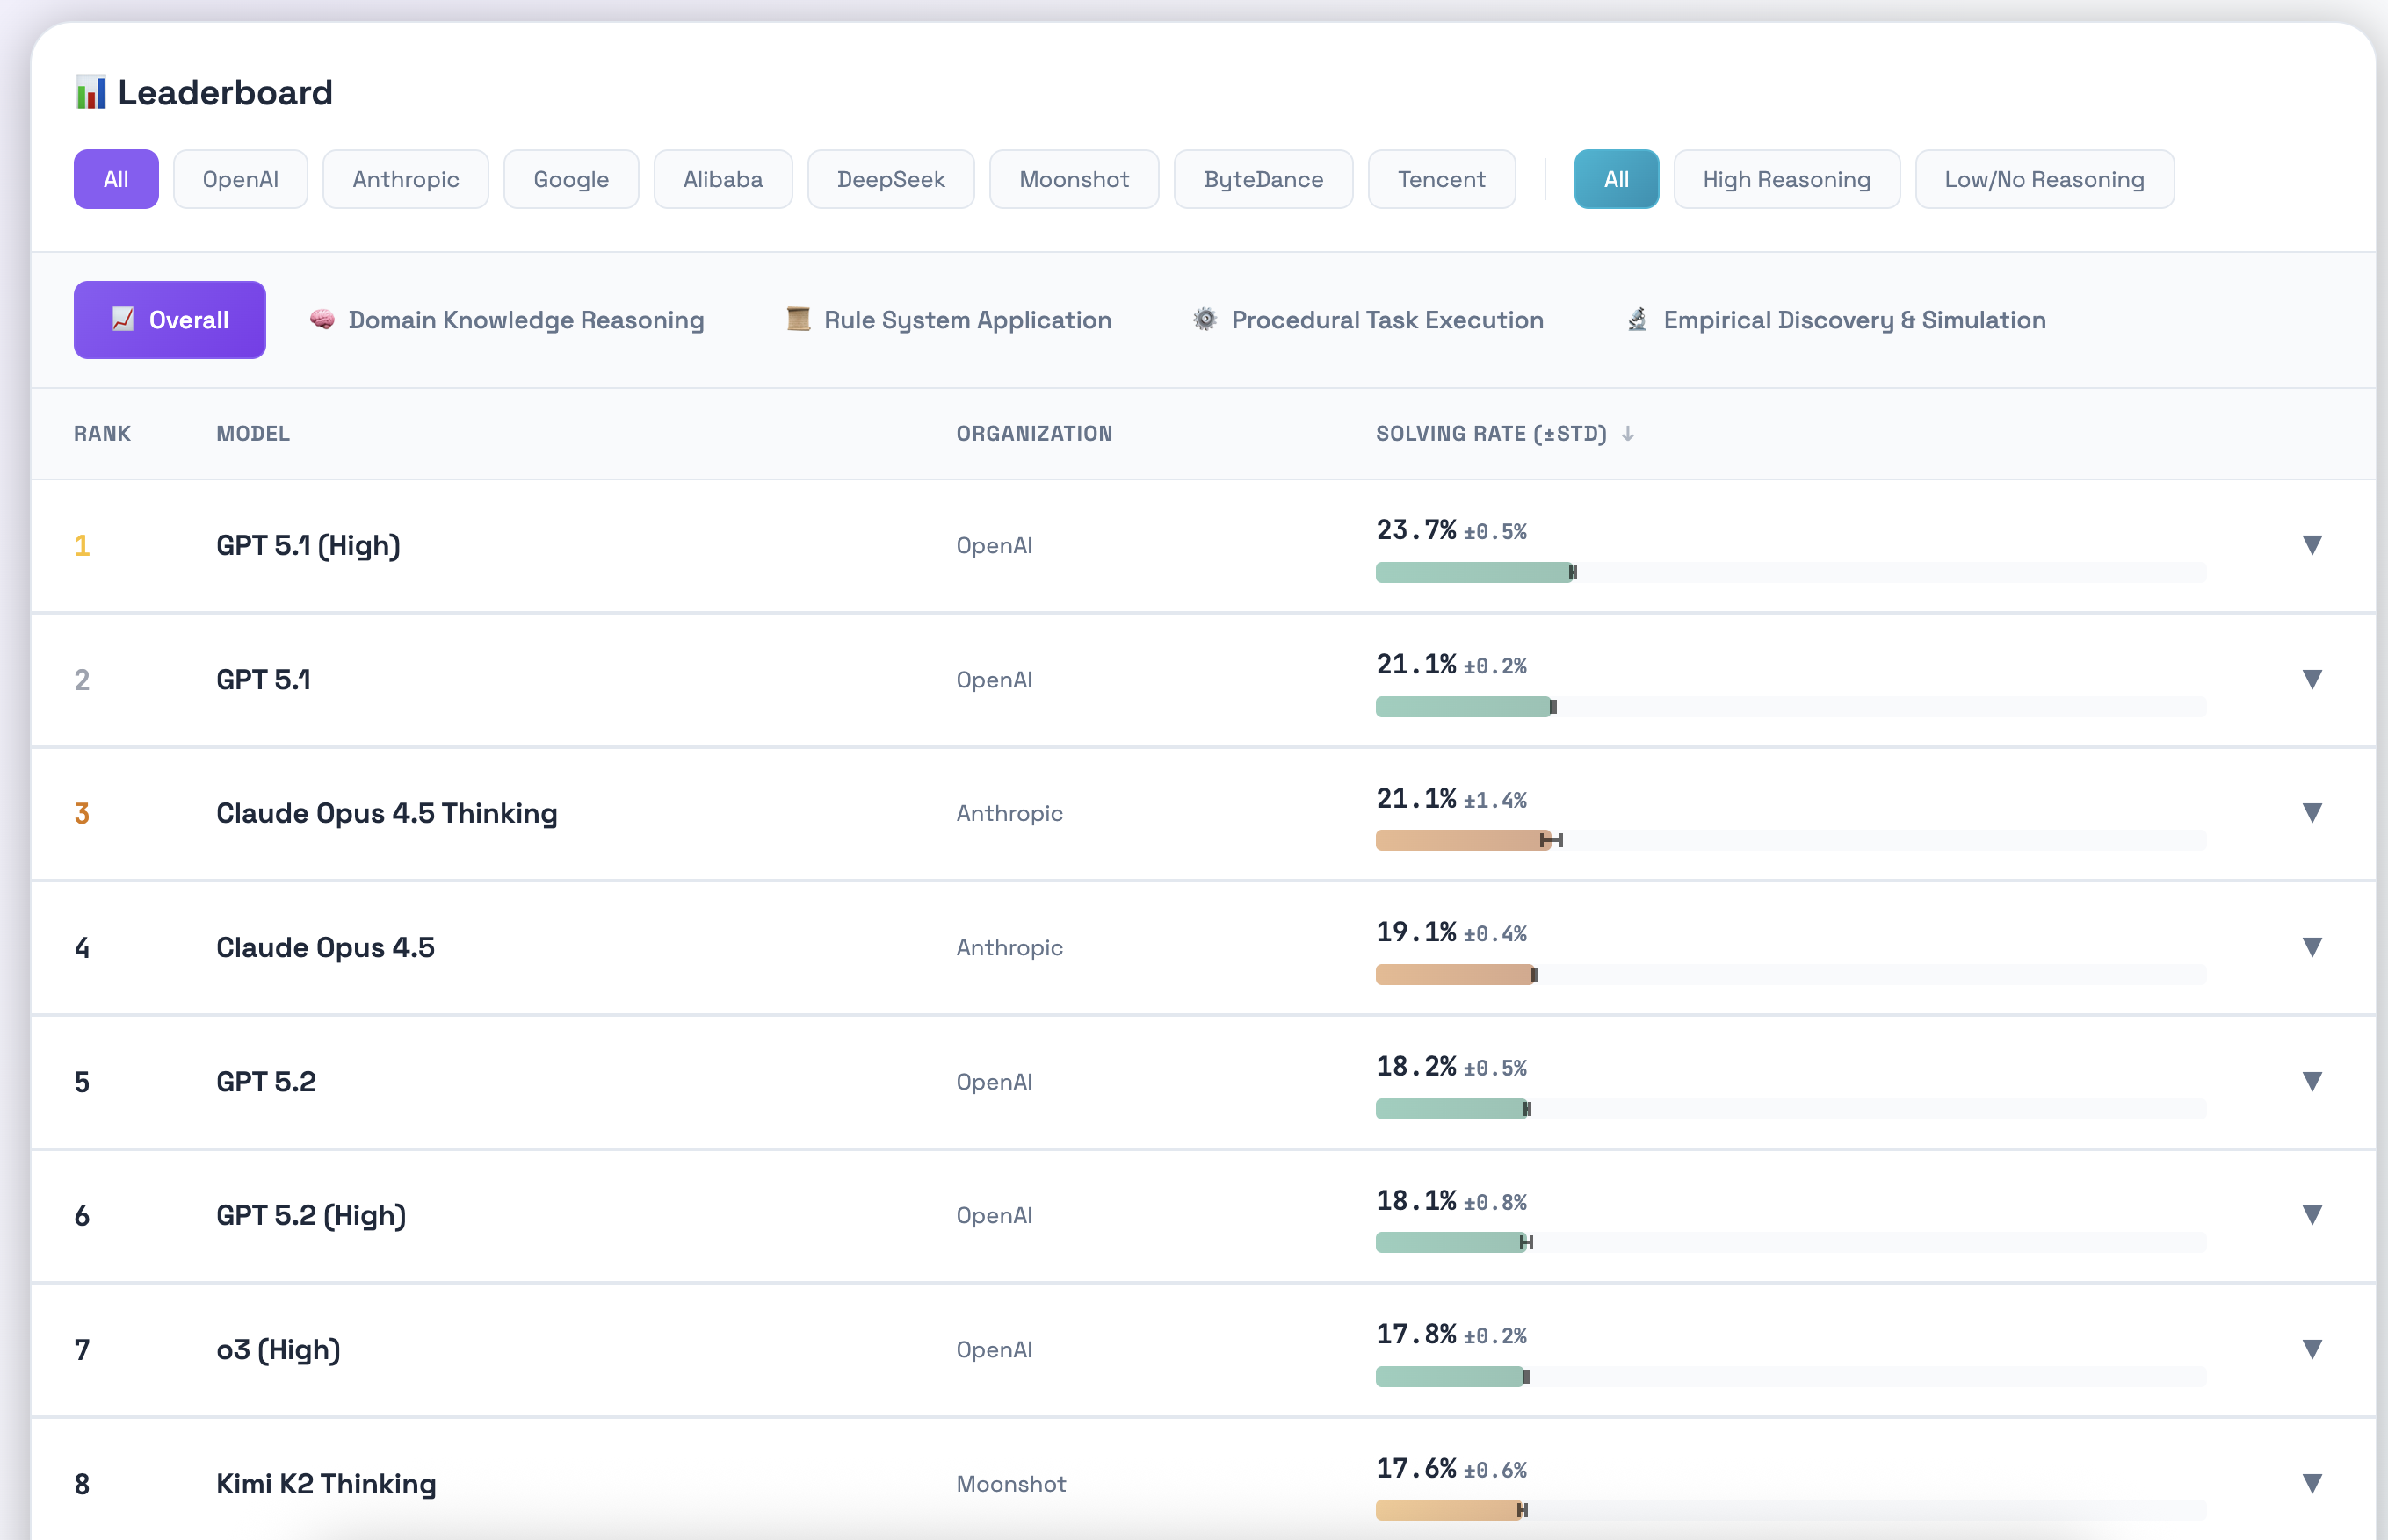Click the brain icon for Domain Knowledge
This screenshot has height=1540, width=2388.
322,320
